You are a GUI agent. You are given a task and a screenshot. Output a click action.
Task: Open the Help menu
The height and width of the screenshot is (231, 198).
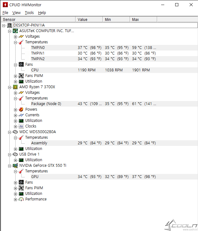click(x=42, y=13)
